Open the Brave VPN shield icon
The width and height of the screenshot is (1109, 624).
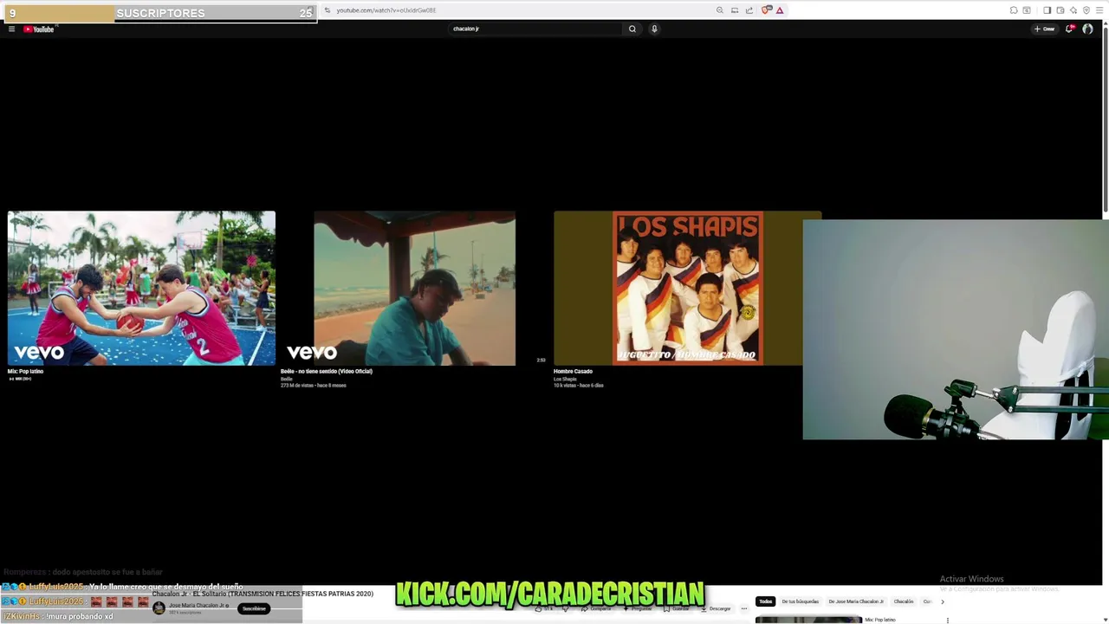pyautogui.click(x=1086, y=10)
